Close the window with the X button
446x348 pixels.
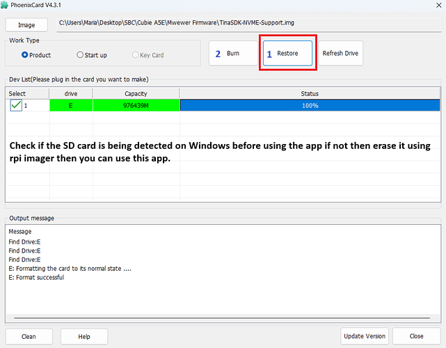point(438,5)
